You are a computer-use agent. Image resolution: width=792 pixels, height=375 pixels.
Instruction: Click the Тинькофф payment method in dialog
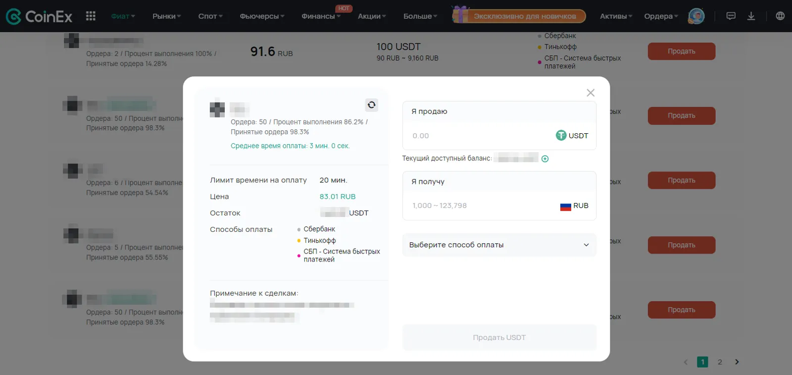click(319, 240)
